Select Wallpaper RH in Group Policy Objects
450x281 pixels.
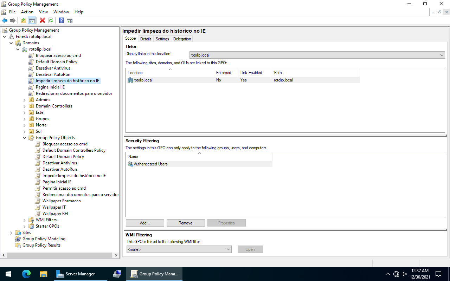click(55, 214)
